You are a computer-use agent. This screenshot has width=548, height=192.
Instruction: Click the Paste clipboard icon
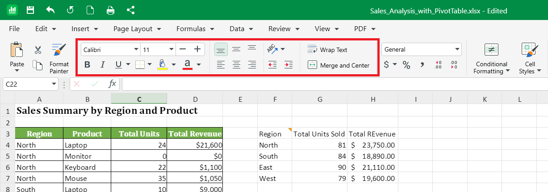[x=17, y=50]
